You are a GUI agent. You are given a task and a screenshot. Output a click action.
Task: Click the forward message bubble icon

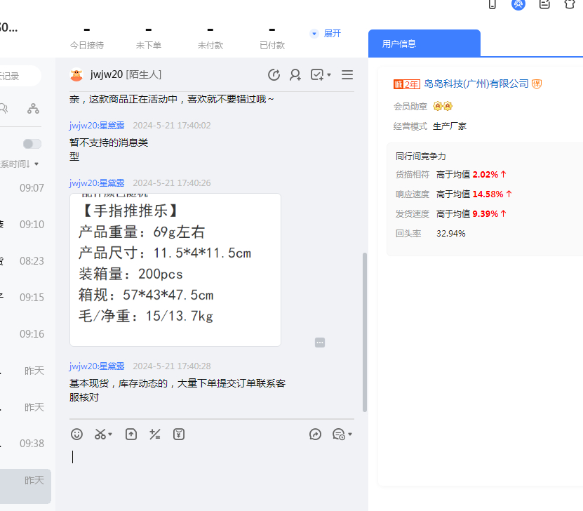(x=315, y=434)
